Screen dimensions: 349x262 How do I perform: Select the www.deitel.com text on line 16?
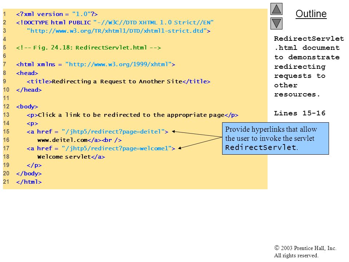point(62,140)
